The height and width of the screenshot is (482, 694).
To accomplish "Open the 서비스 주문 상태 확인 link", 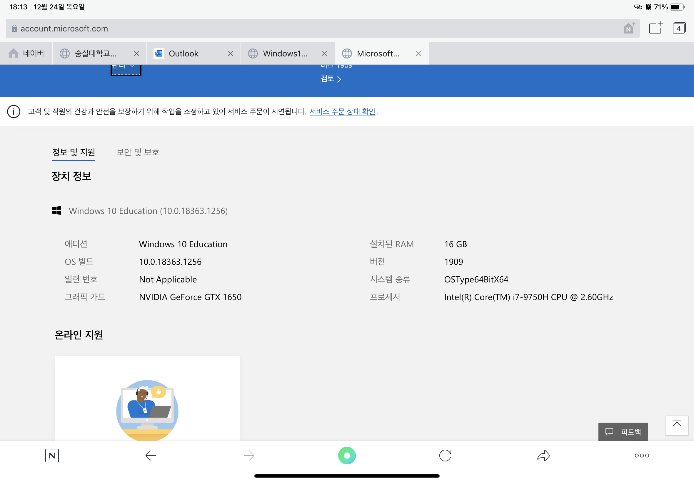I will click(x=342, y=111).
